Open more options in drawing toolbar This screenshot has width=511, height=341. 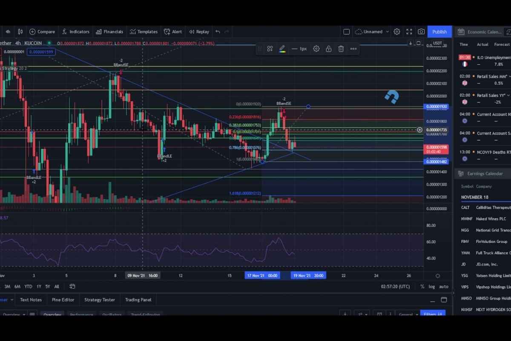pos(353,49)
